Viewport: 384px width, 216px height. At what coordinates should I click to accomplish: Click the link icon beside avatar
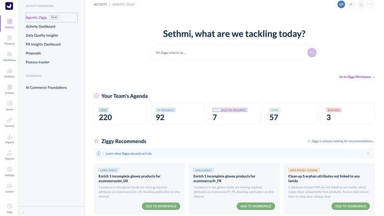click(351, 4)
